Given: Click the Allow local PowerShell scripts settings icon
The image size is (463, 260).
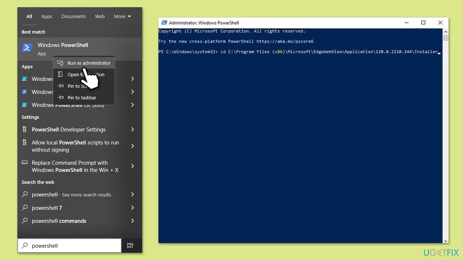Looking at the screenshot, I should [x=25, y=142].
